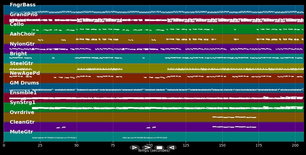Pick the SynStrg1 track label
306x155 pixels.
23,102
